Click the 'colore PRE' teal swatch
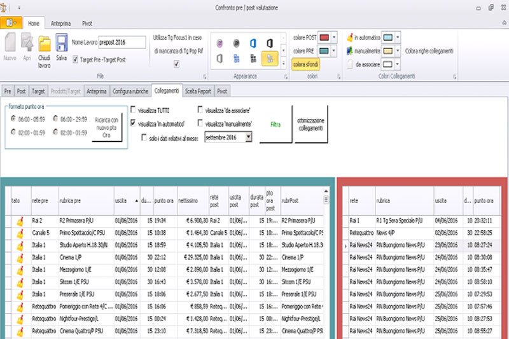 [324, 50]
